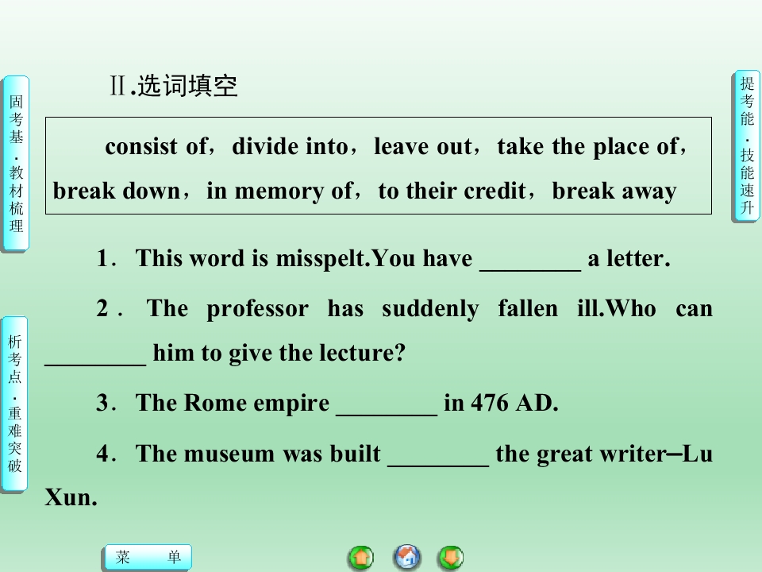The width and height of the screenshot is (762, 572).
Task: Select the phrase 'break down' in the word box
Action: tap(117, 191)
